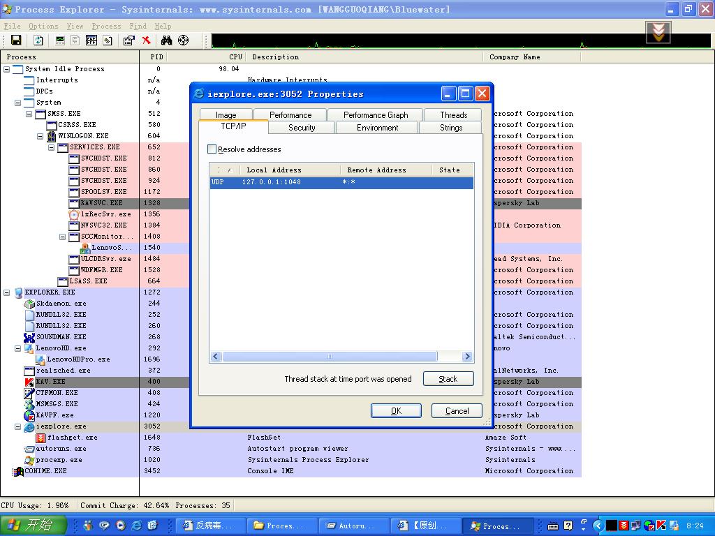Collapse the iexplore.exe tree node
The height and width of the screenshot is (536, 715).
click(18, 426)
